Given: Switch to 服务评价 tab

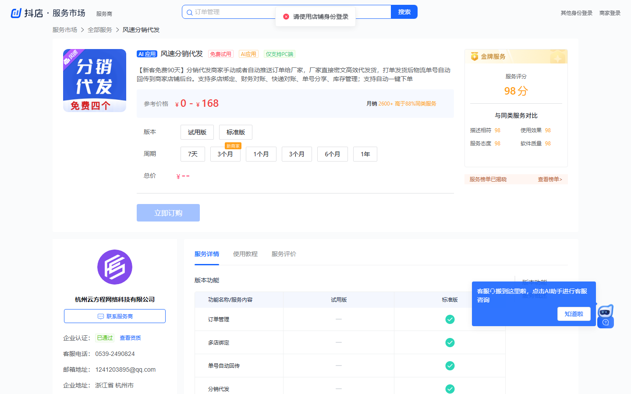Looking at the screenshot, I should [x=284, y=254].
